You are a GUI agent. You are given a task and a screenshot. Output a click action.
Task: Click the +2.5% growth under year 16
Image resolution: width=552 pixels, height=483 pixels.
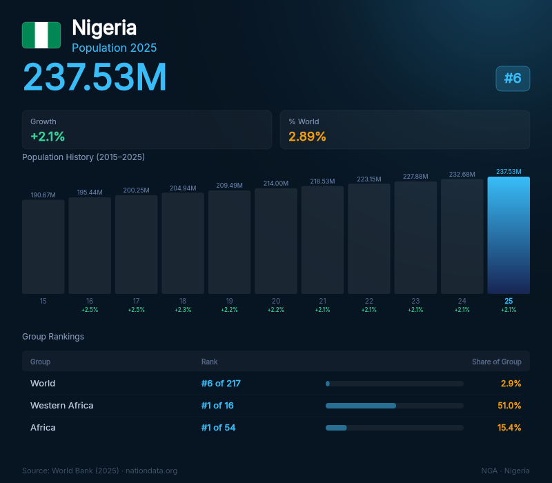(90, 310)
